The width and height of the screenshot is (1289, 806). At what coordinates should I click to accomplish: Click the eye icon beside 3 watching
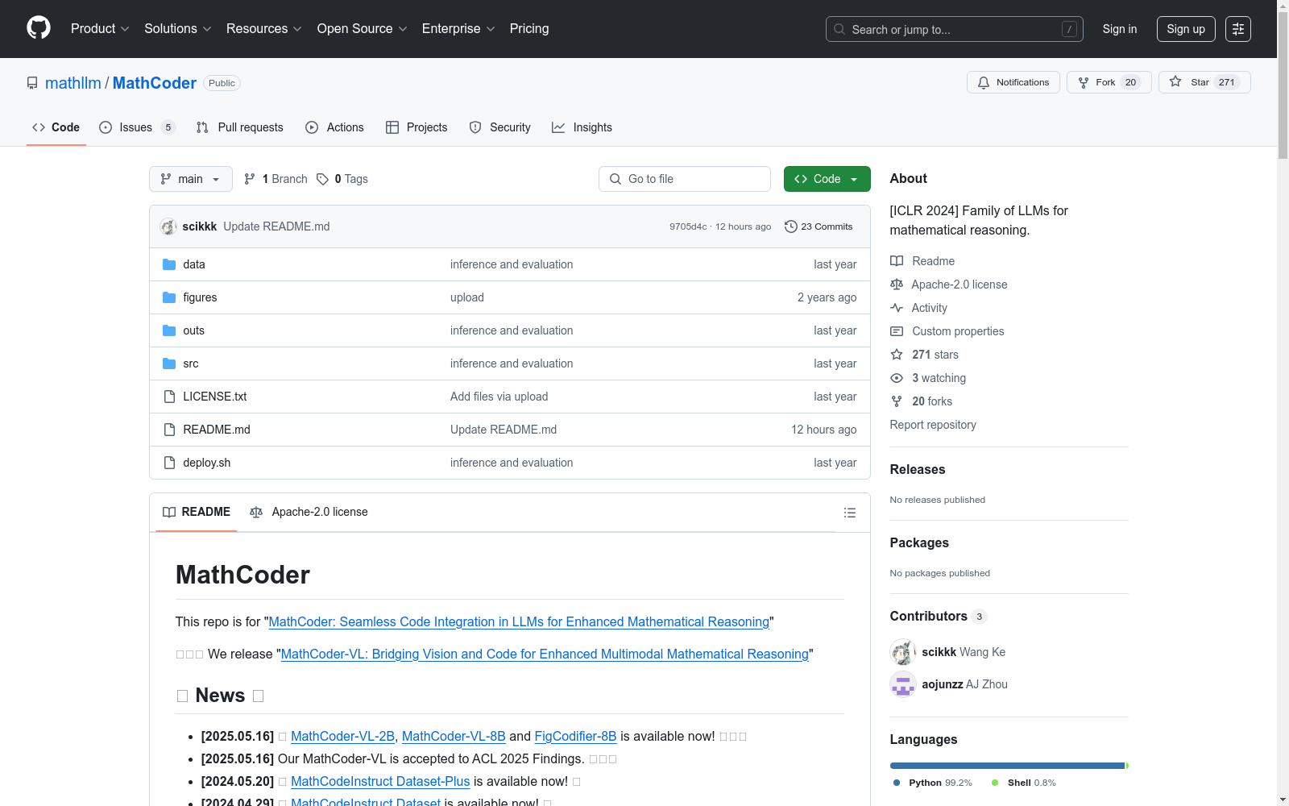[897, 378]
